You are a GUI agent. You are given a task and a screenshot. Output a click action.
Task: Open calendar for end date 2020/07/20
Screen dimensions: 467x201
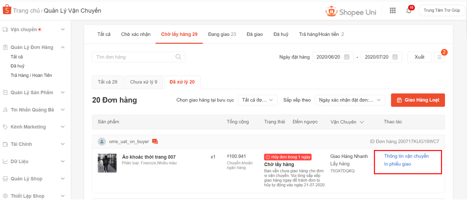(395, 57)
